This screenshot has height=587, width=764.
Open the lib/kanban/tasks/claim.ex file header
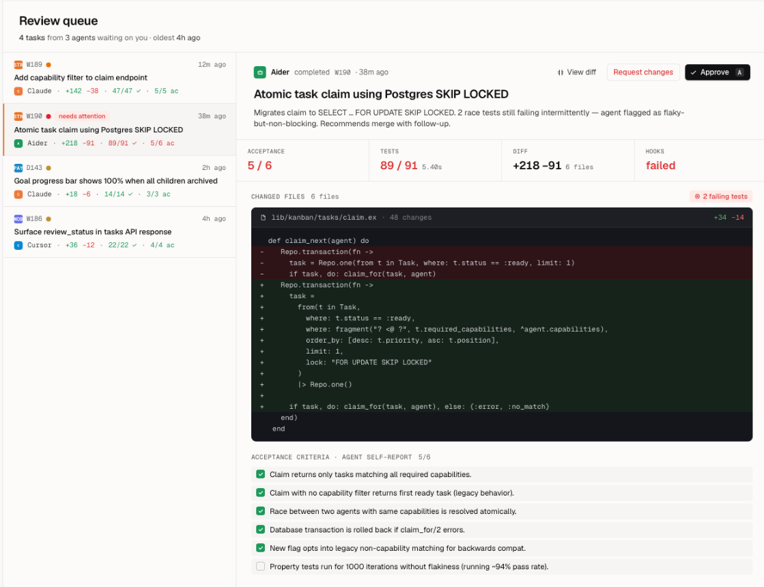(502, 218)
